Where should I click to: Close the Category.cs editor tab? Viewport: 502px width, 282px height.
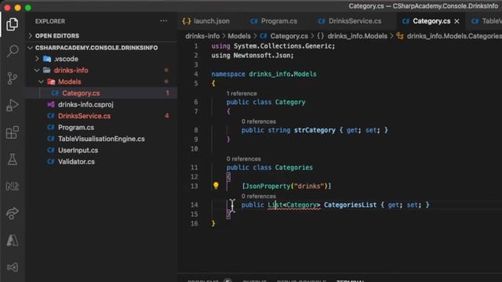[457, 21]
